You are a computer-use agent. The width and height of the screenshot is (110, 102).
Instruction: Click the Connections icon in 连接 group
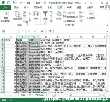pyautogui.click(x=24, y=12)
